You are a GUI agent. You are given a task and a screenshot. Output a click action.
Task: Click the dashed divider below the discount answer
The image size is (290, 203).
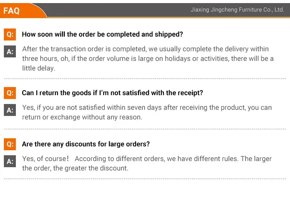pos(145,179)
